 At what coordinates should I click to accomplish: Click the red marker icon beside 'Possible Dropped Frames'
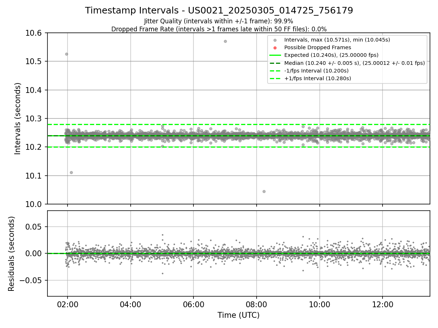coord(275,47)
